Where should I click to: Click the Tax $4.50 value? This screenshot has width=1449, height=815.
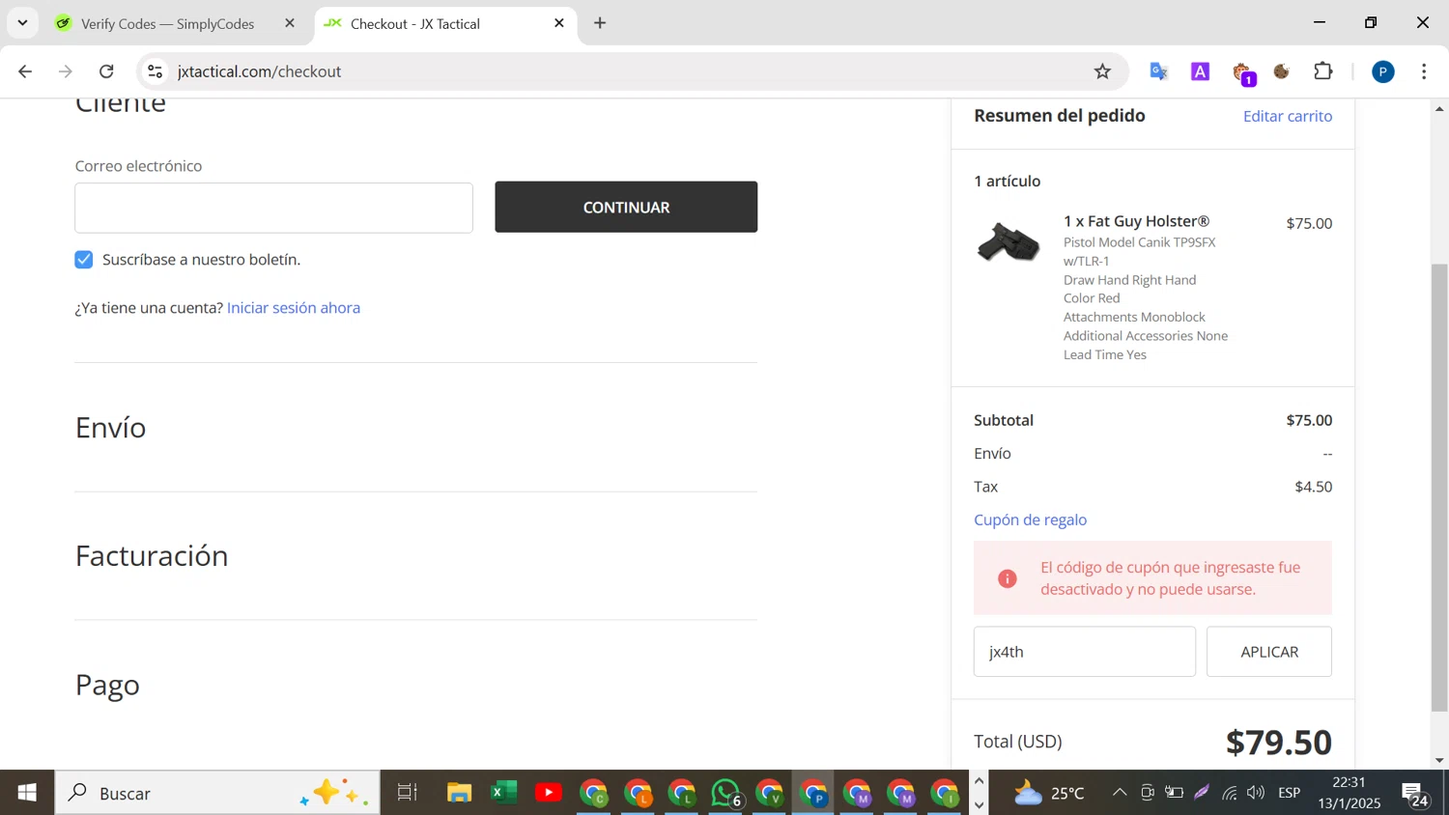point(1313,487)
